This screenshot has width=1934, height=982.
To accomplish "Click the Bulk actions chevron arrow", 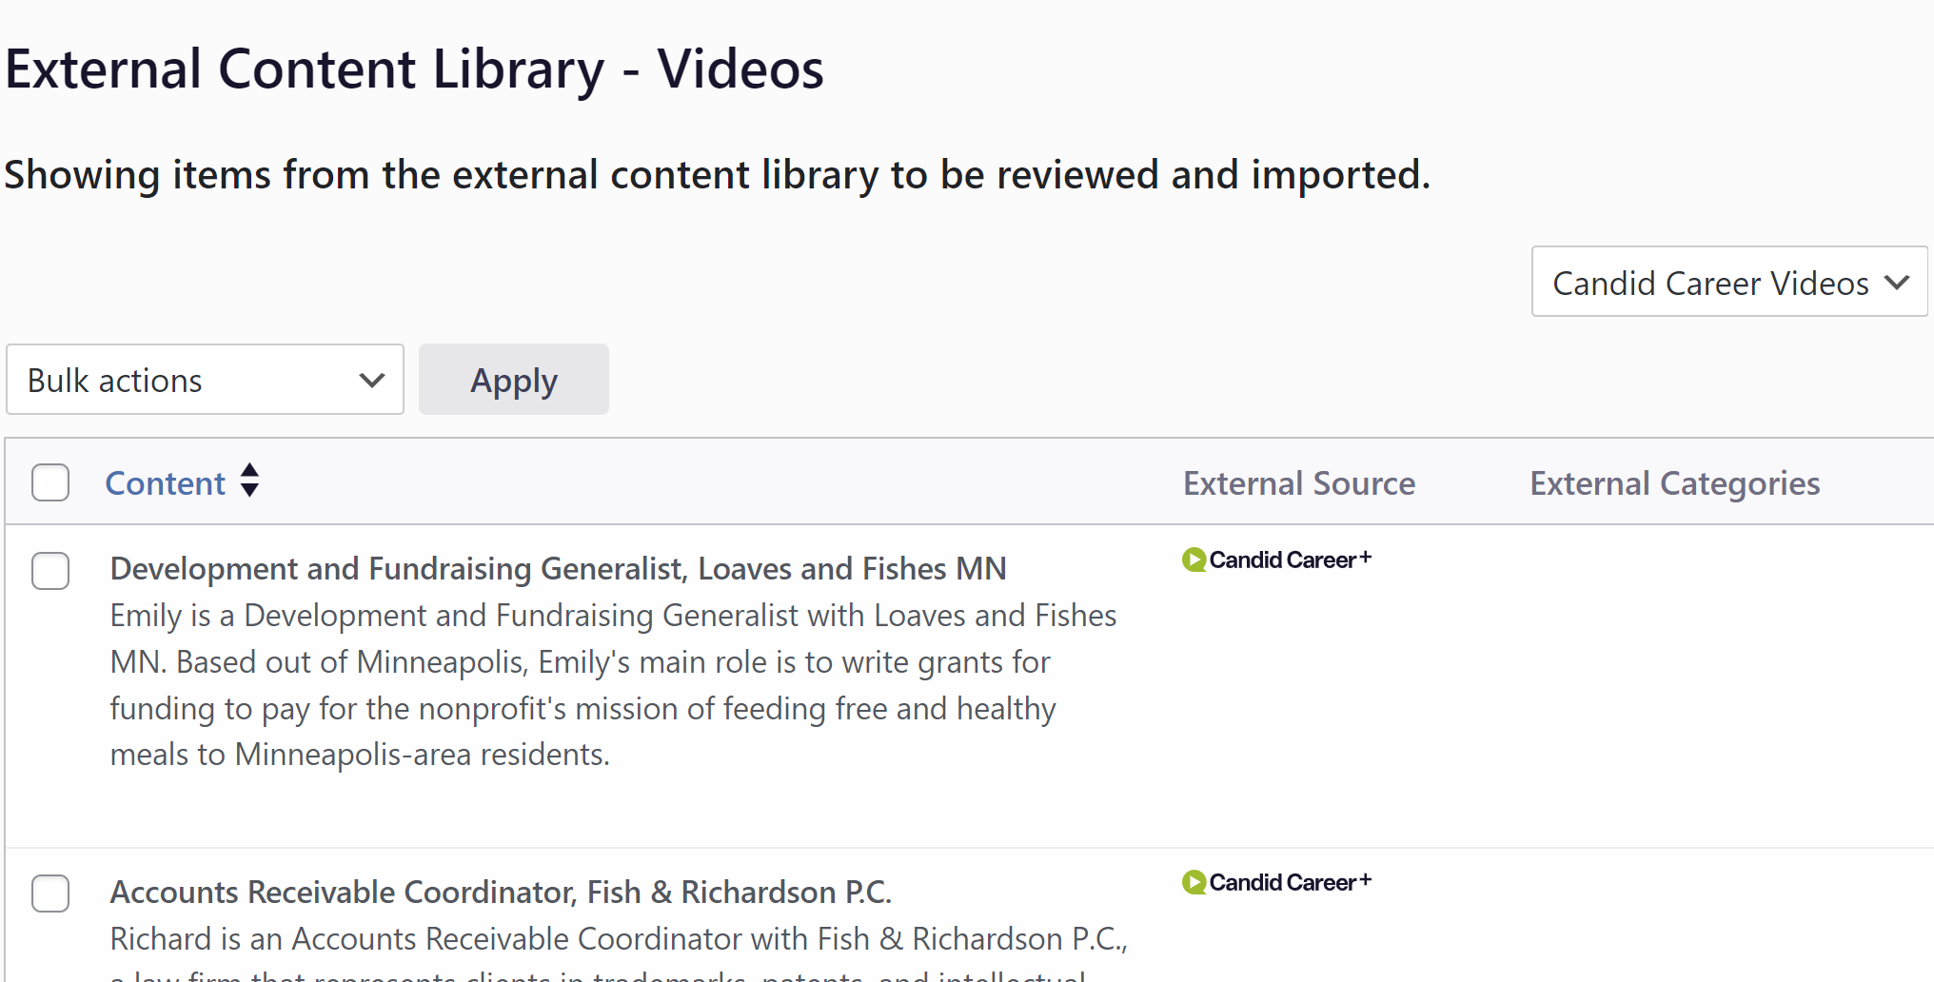I will point(372,381).
